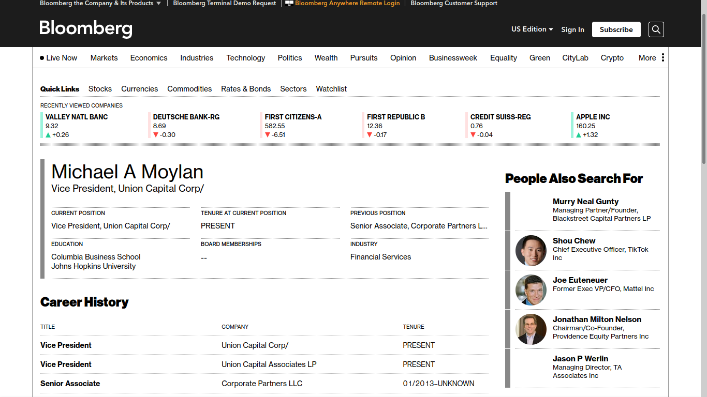Click Columbia Business School education entry

(x=96, y=257)
